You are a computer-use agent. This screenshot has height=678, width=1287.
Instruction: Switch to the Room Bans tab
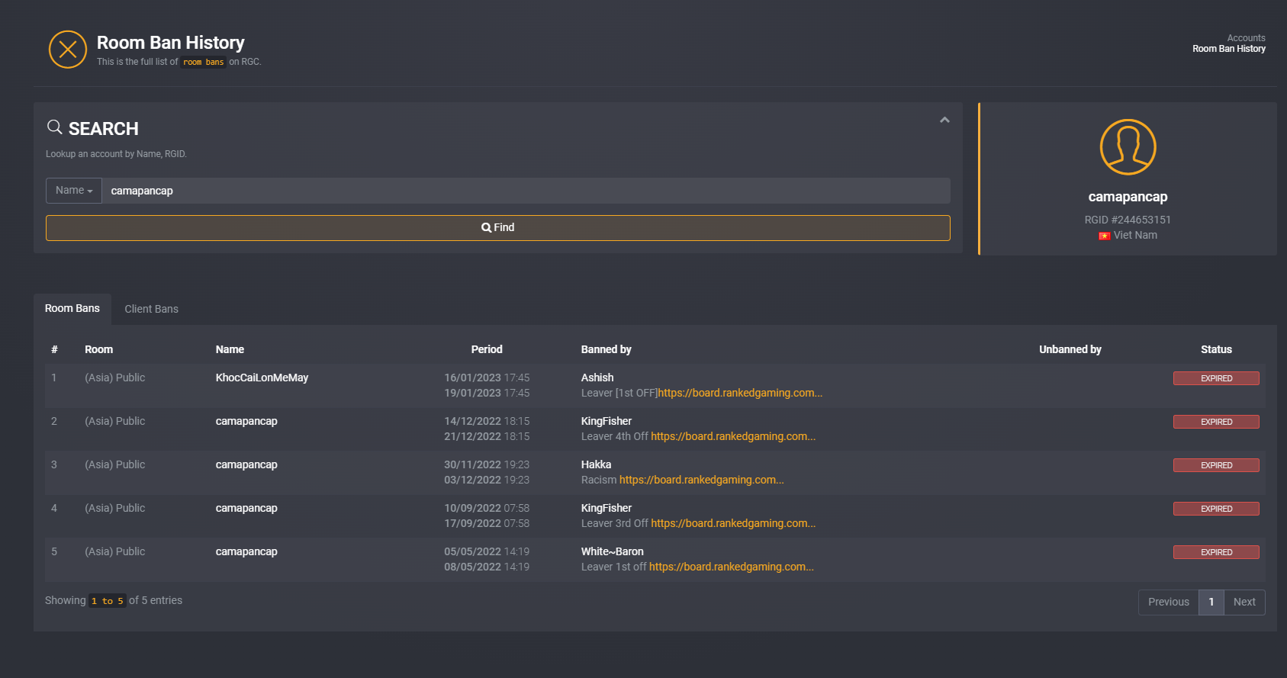tap(72, 309)
